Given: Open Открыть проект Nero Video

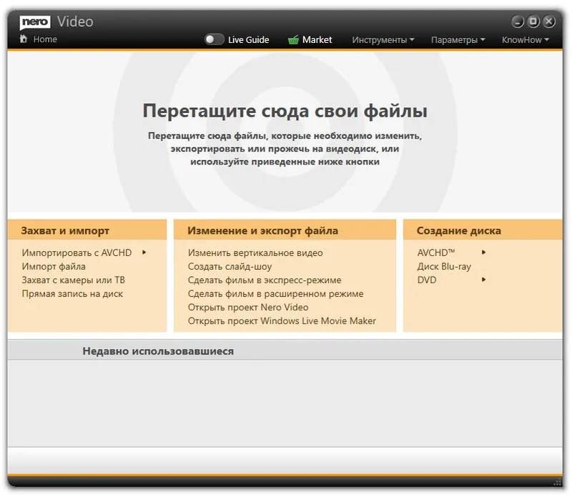Looking at the screenshot, I should 248,307.
